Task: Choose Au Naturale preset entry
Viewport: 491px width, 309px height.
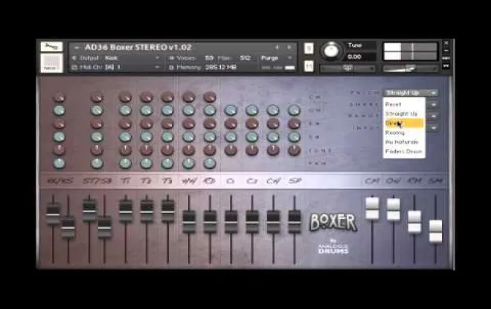Action: pos(404,142)
